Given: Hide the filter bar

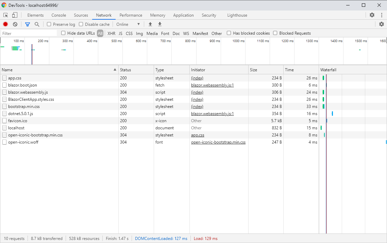Looking at the screenshot, I should (x=28, y=24).
